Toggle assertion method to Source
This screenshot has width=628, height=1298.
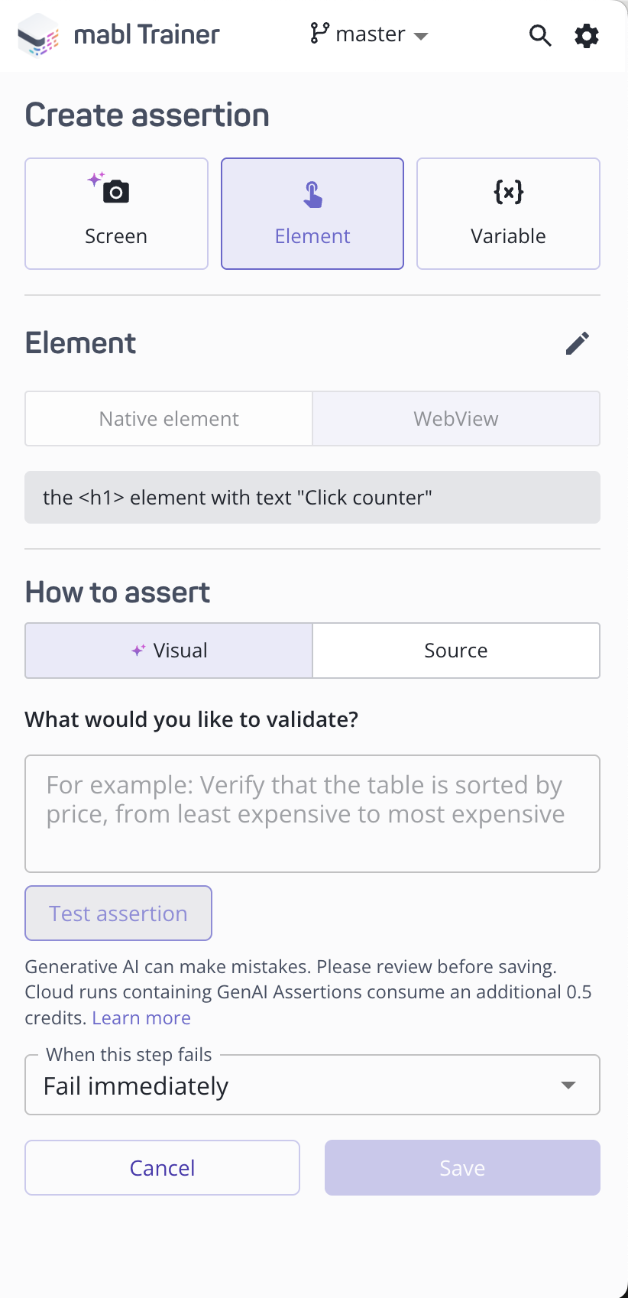coord(455,650)
